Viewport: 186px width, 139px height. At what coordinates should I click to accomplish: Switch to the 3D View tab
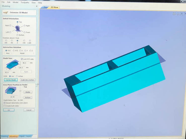(54, 7)
